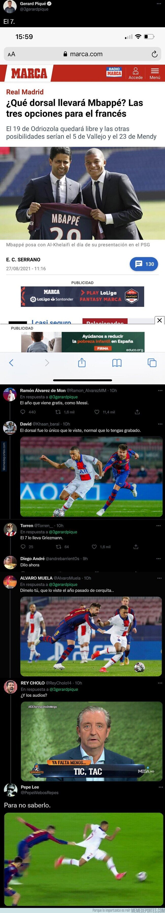Reload the marca.com page
This screenshot has height=913, width=165.
155,54
